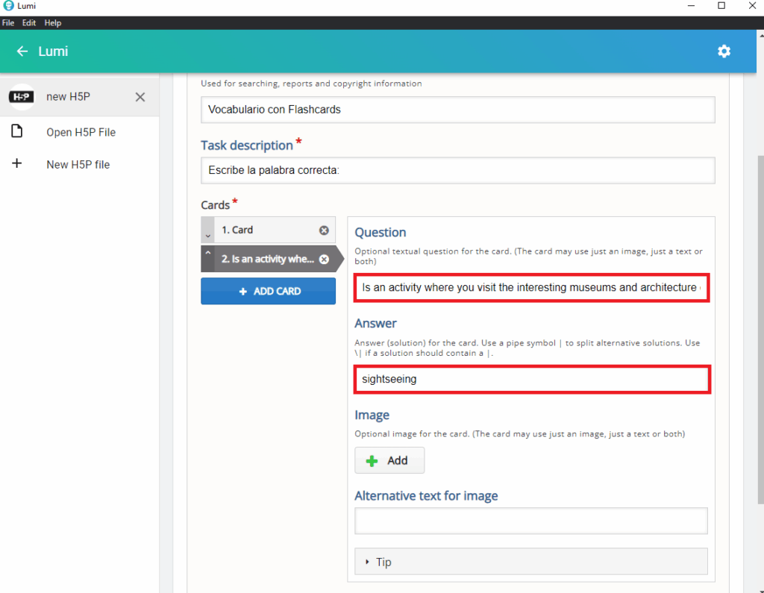This screenshot has width=764, height=593.
Task: Click the Alternative text for image field
Action: tap(530, 521)
